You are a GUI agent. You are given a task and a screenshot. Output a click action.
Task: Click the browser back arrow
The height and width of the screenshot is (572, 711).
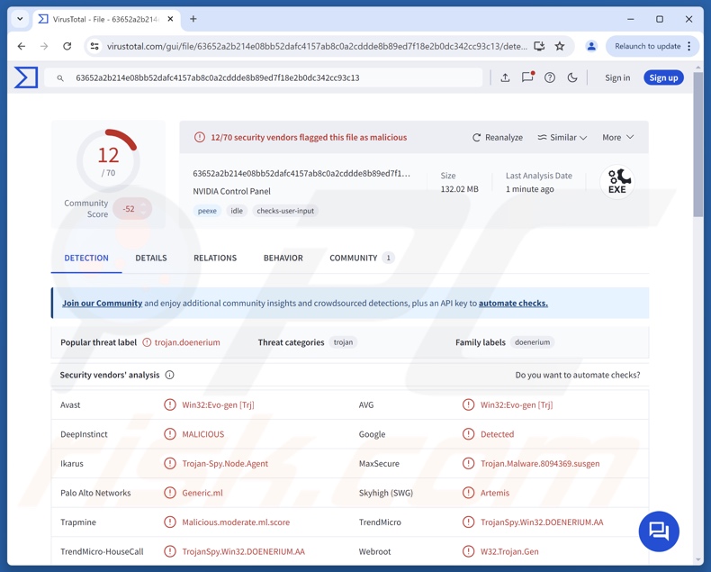coord(22,46)
